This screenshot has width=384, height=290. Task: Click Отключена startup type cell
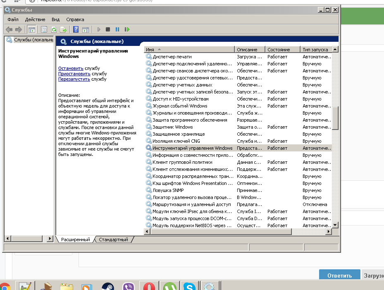point(315,204)
